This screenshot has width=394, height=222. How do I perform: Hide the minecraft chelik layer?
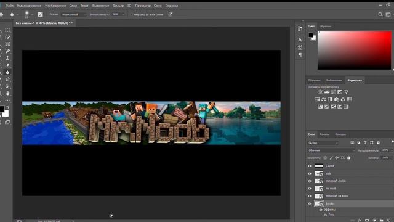coord(310,181)
